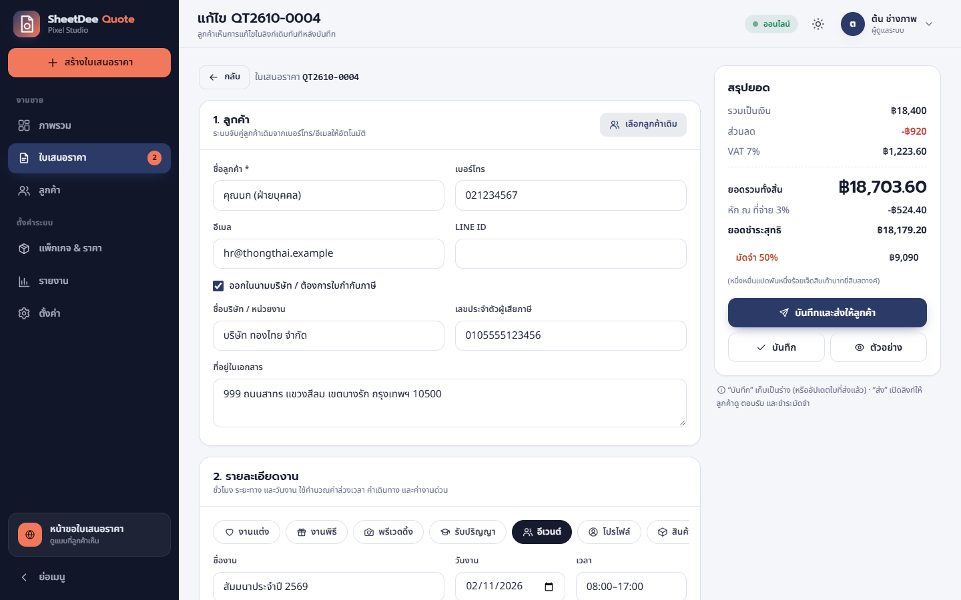Collapse the sidebar with ย่อเมนู
The image size is (961, 600).
coord(89,577)
